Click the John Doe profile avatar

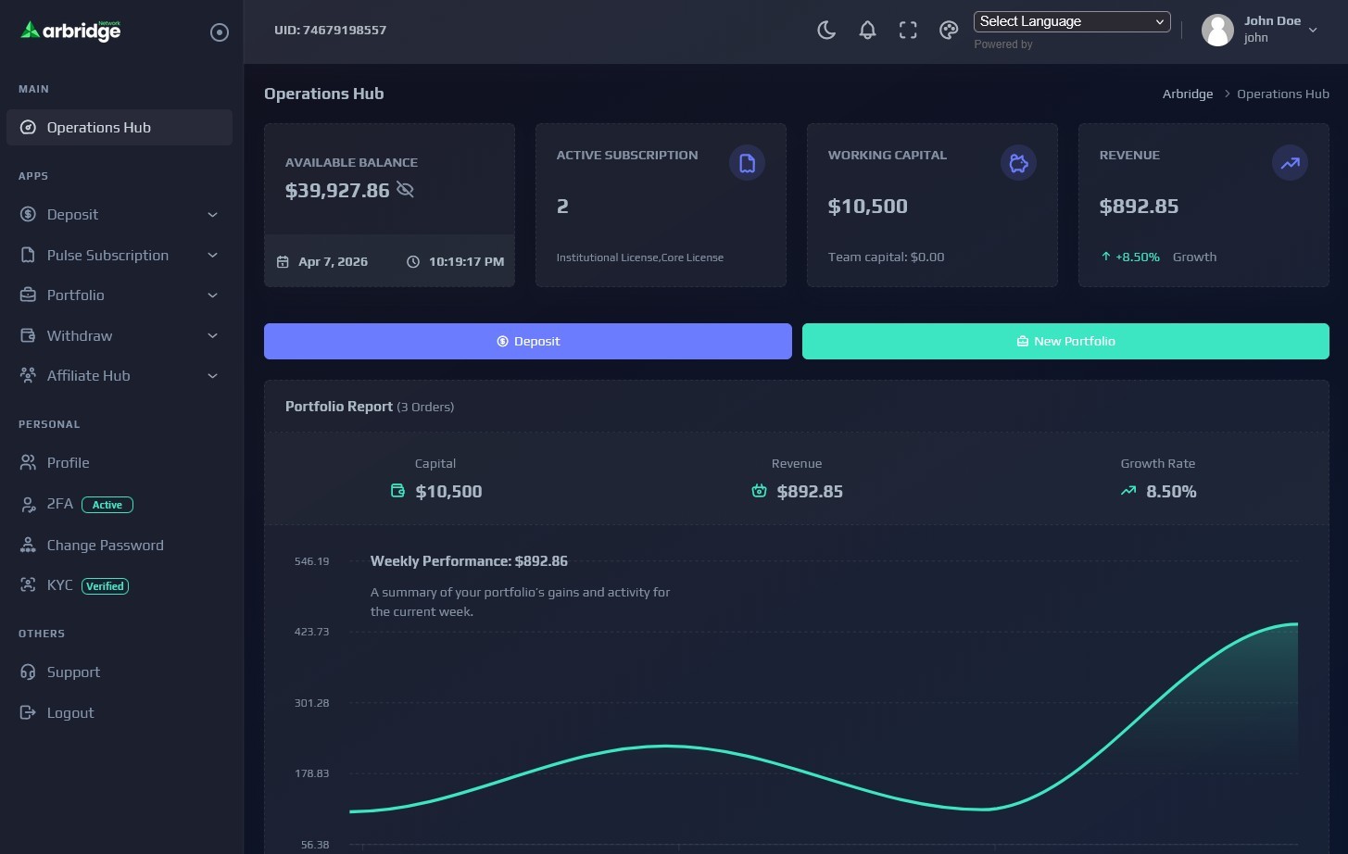[1217, 30]
